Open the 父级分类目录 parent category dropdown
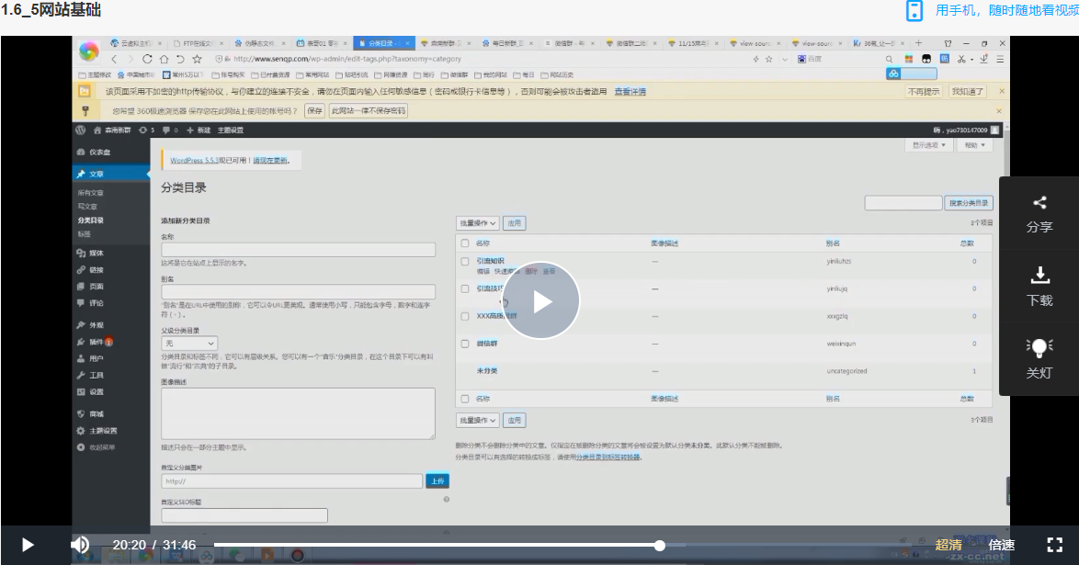The image size is (1079, 565). pyautogui.click(x=189, y=343)
